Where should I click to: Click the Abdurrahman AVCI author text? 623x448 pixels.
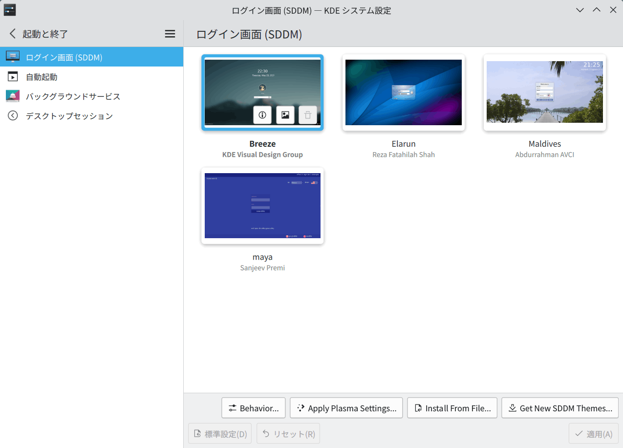point(545,155)
